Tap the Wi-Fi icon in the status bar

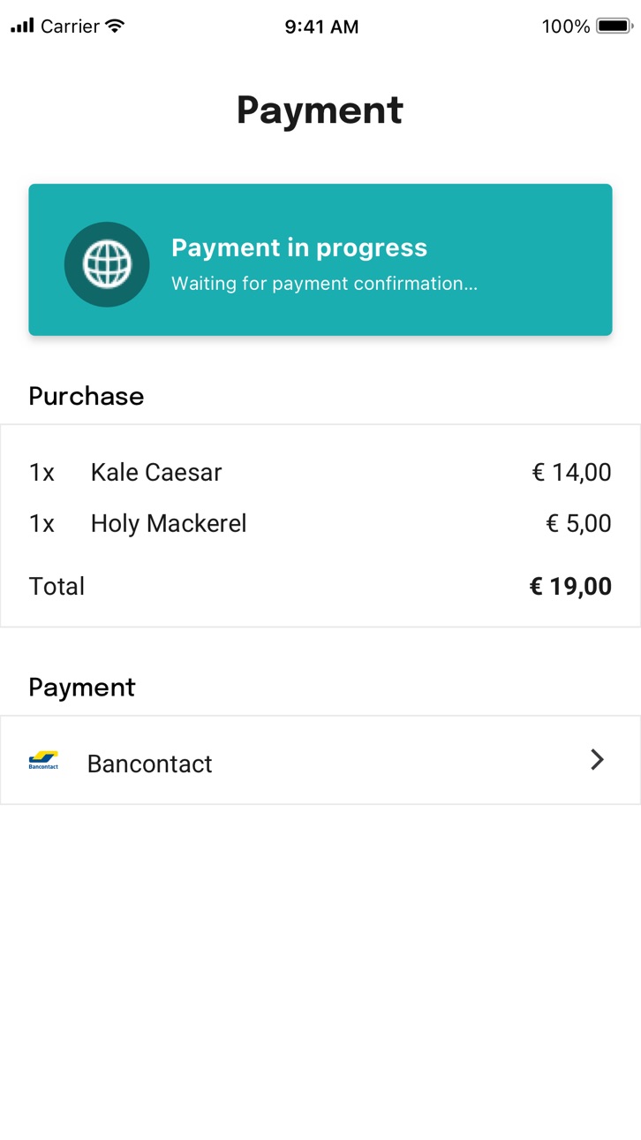tap(115, 26)
